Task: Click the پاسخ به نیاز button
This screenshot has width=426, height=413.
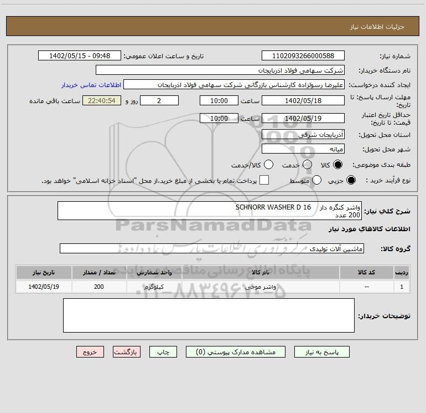Action: pos(321,352)
